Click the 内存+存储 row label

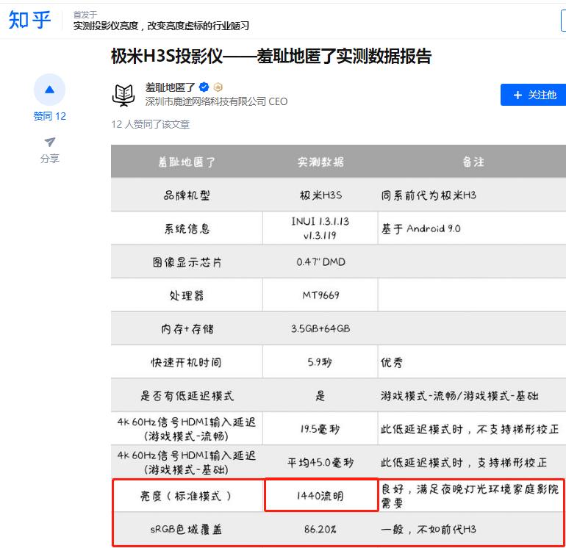187,328
